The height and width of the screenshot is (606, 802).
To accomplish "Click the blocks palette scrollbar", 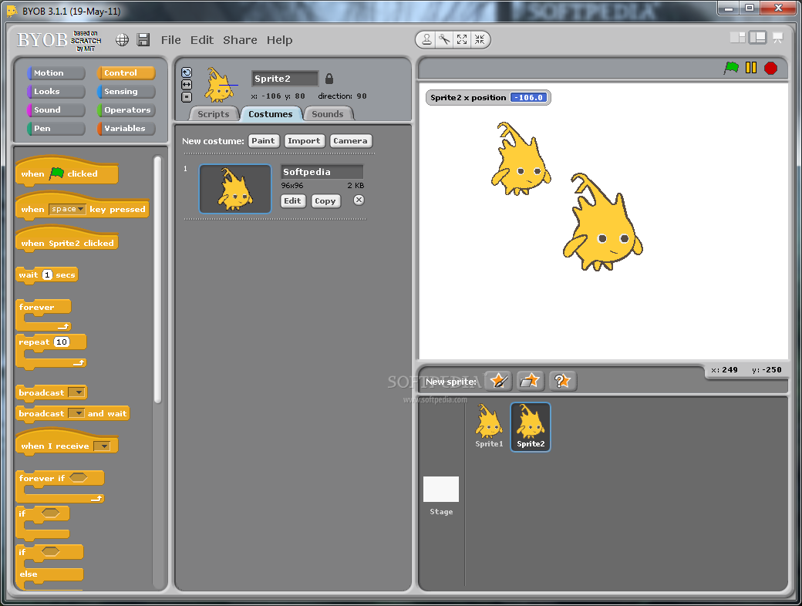I will (157, 279).
